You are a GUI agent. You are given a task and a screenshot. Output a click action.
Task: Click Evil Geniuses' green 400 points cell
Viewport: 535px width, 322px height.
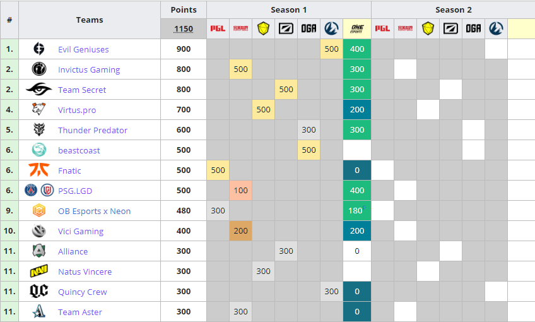click(x=357, y=49)
